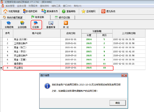The image size is (154, 112).
Task: Click the 反结帐 icon
Action: click(x=36, y=23)
